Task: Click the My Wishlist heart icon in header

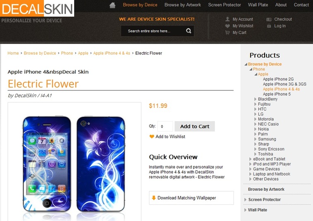Action: (227, 26)
